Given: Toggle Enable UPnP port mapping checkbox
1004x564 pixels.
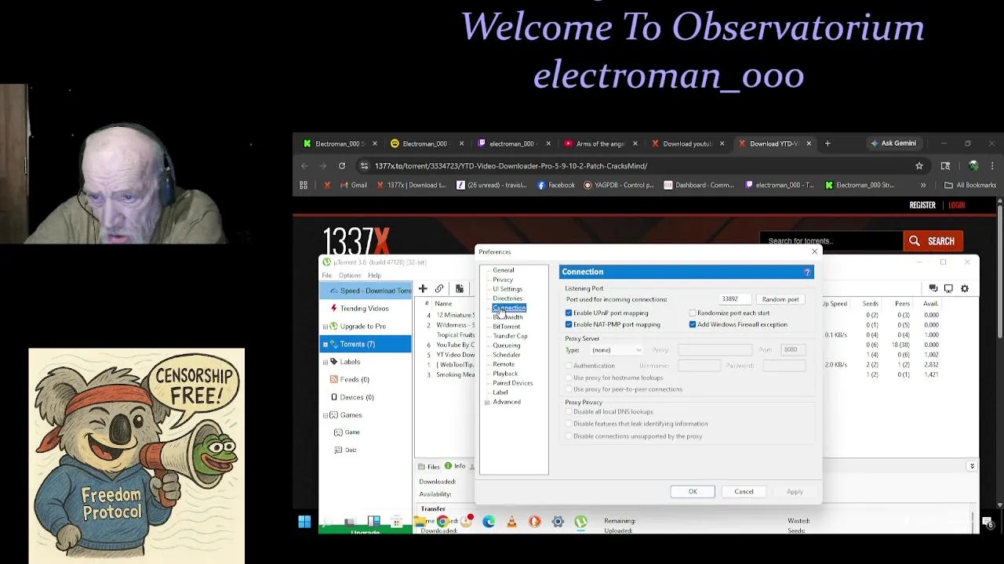Looking at the screenshot, I should click(569, 313).
